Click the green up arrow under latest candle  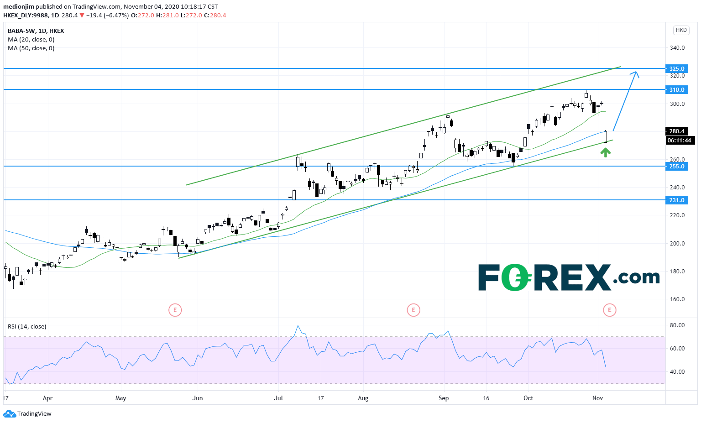[x=605, y=152]
